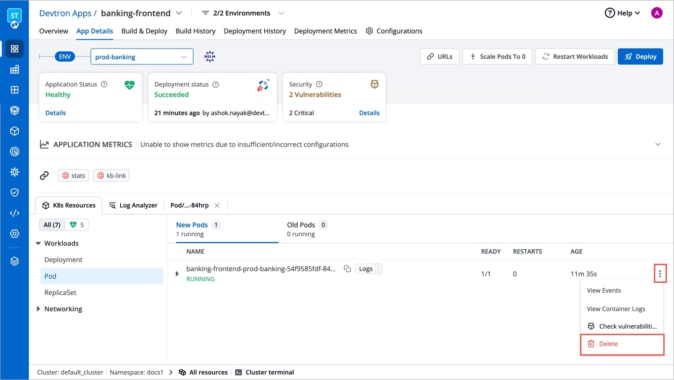
Task: Filter resources by healthy status 5
Action: pos(77,225)
